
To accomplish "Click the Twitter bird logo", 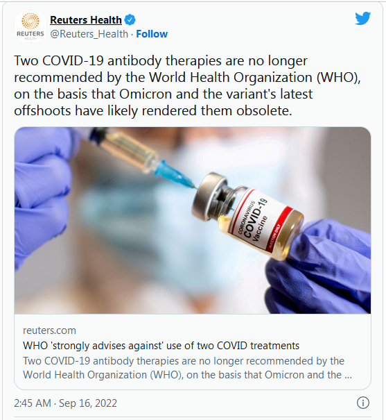I will tap(362, 19).
